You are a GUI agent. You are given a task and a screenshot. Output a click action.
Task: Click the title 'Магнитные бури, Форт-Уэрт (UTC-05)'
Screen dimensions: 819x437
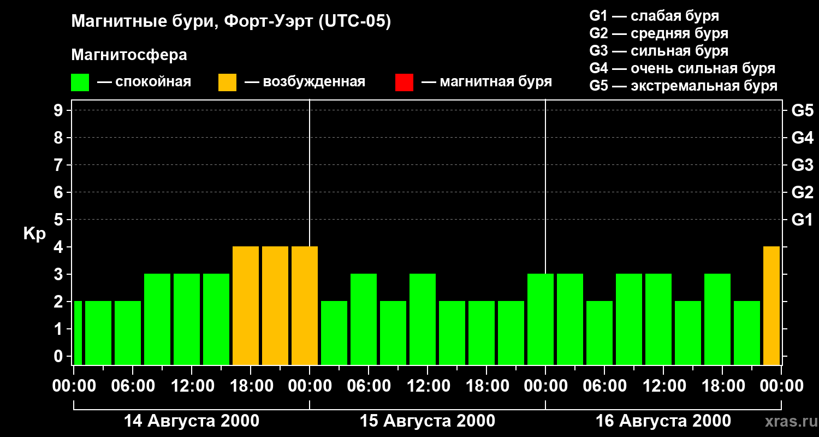232,22
